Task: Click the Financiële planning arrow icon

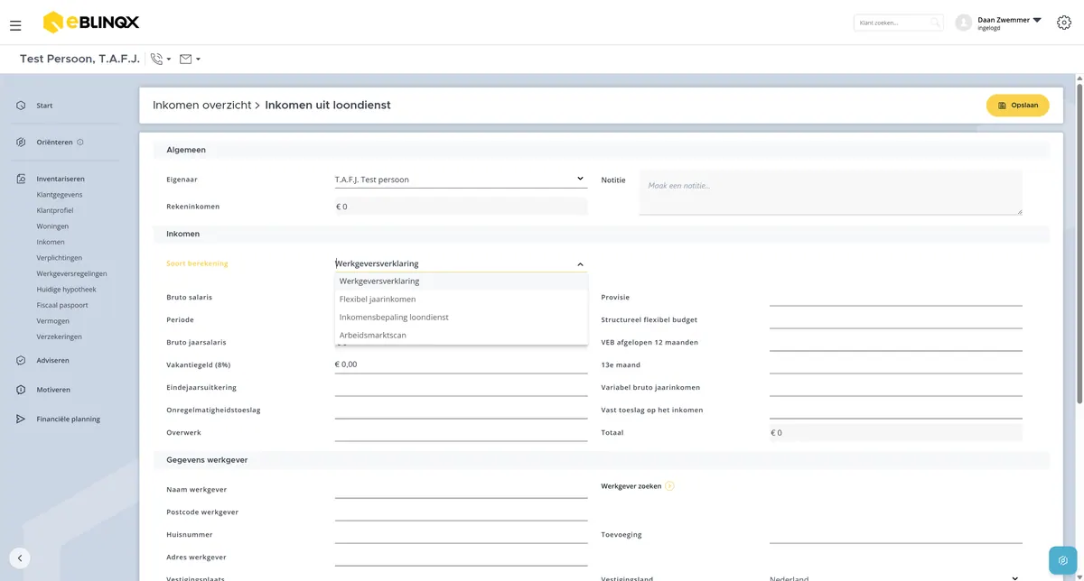Action: pyautogui.click(x=21, y=420)
